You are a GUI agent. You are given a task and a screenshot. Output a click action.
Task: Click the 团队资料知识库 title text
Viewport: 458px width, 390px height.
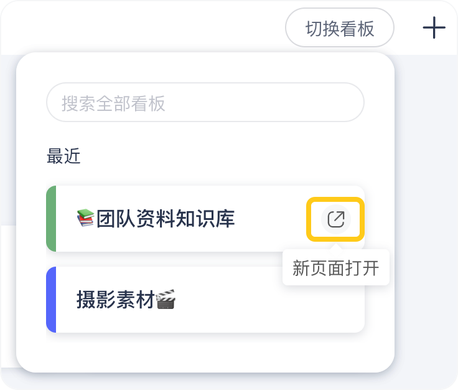click(165, 219)
